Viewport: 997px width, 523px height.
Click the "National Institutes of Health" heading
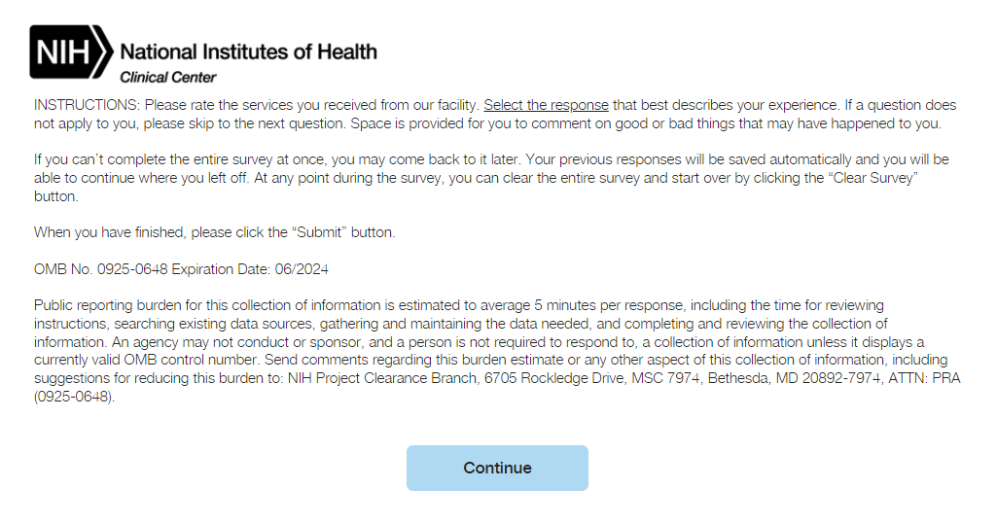pyautogui.click(x=248, y=52)
